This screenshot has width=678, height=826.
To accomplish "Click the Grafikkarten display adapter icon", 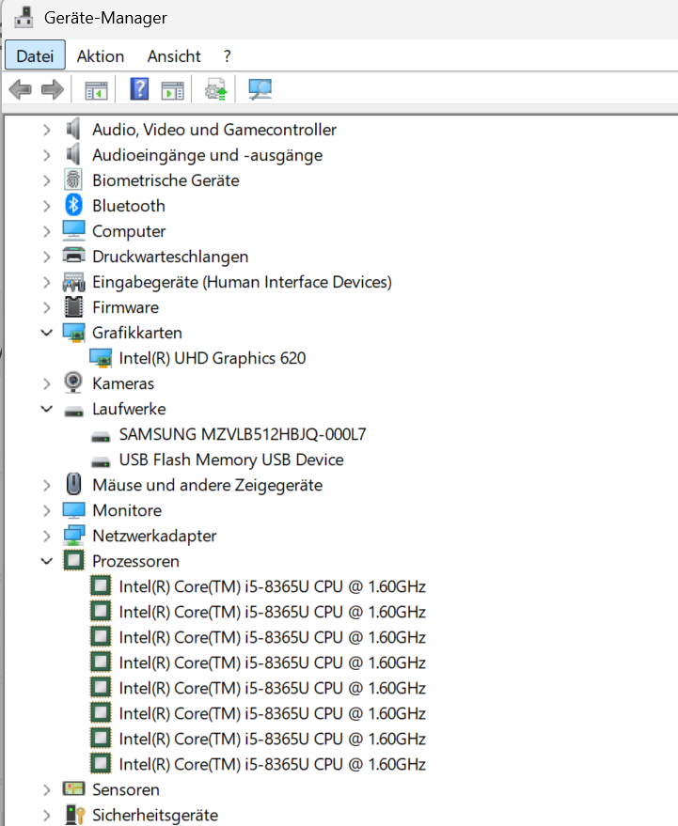I will 73,333.
